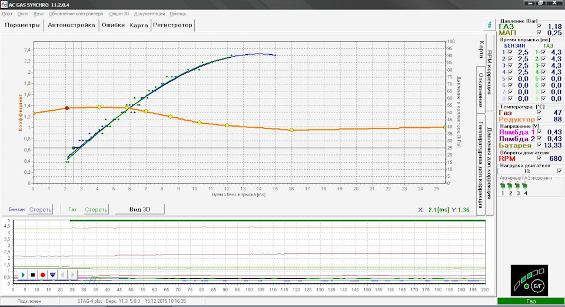Viewport: 565px width, 307px height.
Task: Switch to the Автонастройка tab
Action: point(71,25)
